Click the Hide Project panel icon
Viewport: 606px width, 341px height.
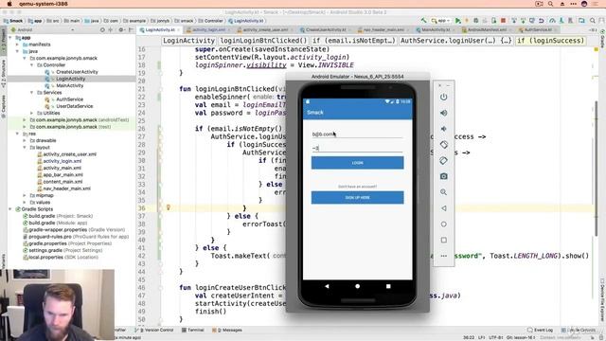(x=131, y=29)
